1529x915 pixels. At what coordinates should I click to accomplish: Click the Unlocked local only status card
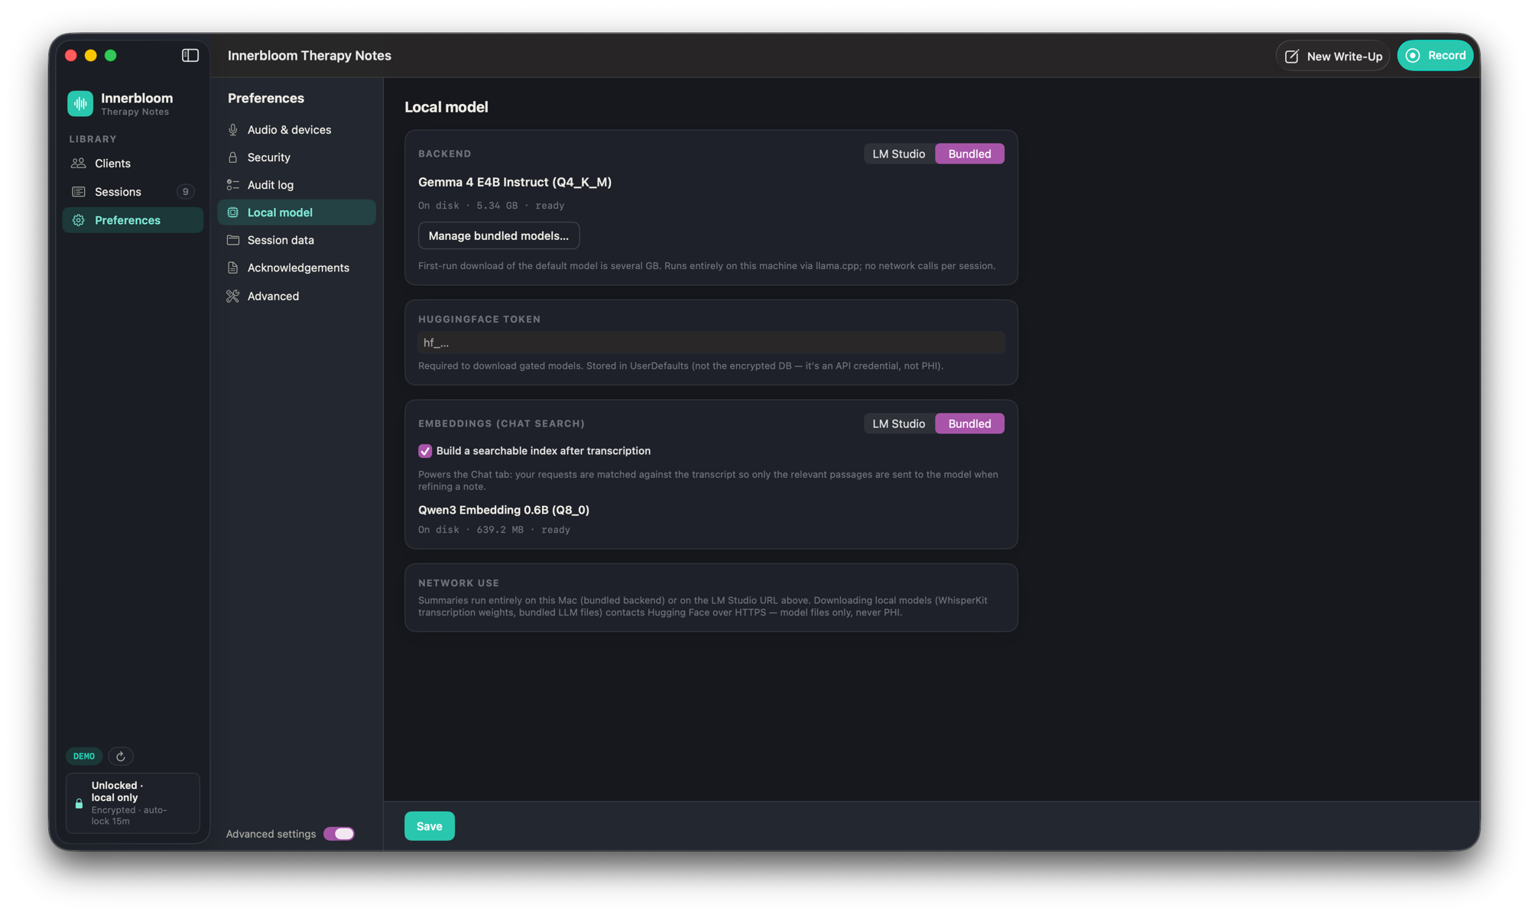tap(132, 803)
